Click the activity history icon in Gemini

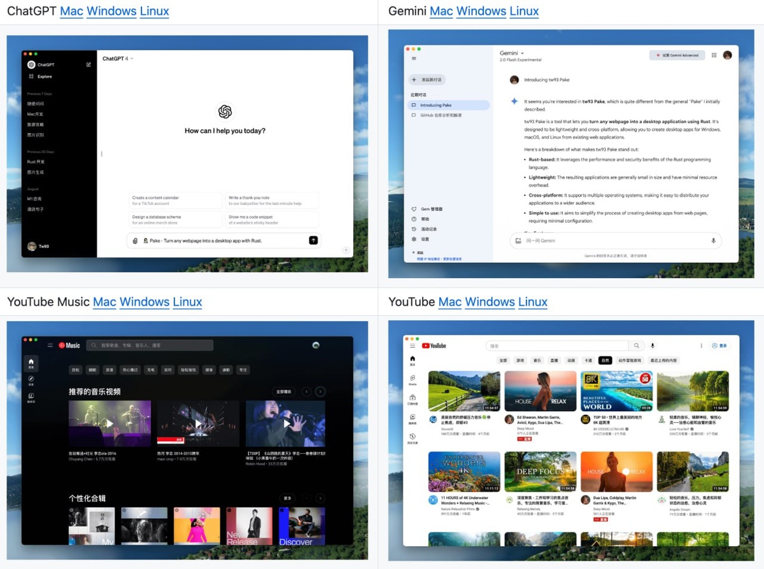point(414,229)
